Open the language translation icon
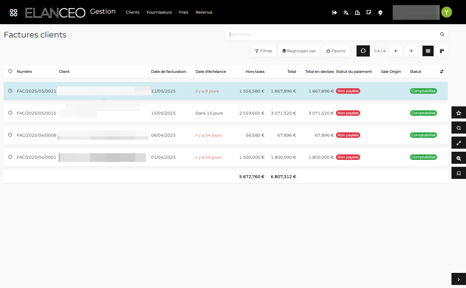466x288 pixels. (346, 12)
